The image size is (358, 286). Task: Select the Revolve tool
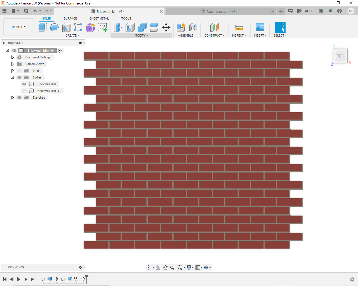(x=55, y=27)
